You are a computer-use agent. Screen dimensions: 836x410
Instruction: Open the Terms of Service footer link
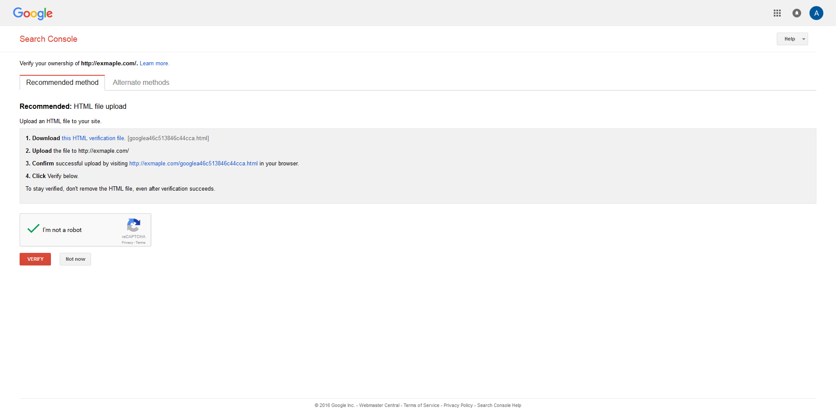(421, 405)
